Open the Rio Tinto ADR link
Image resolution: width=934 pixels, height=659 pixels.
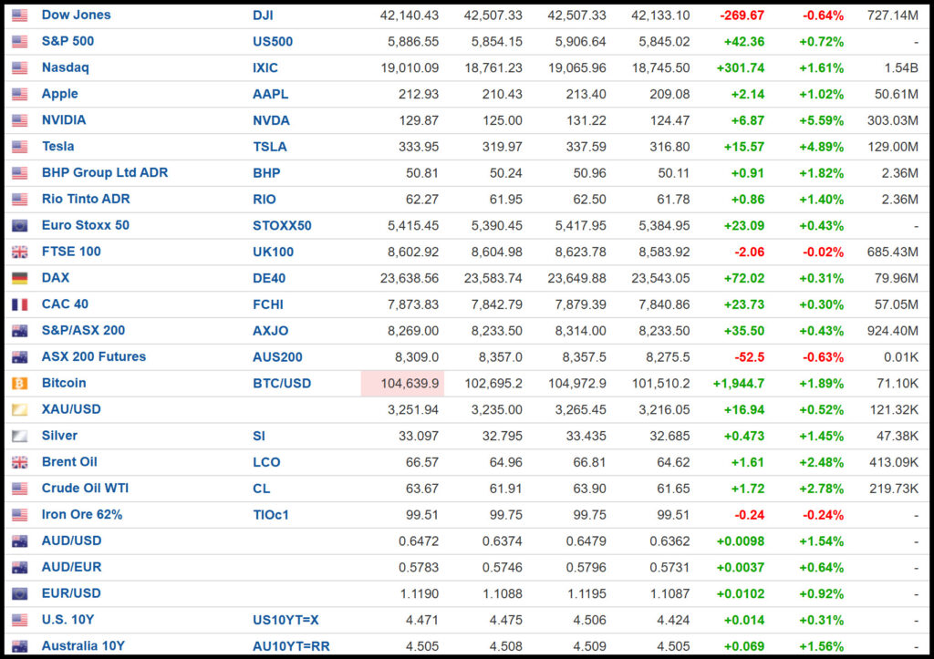coord(86,199)
